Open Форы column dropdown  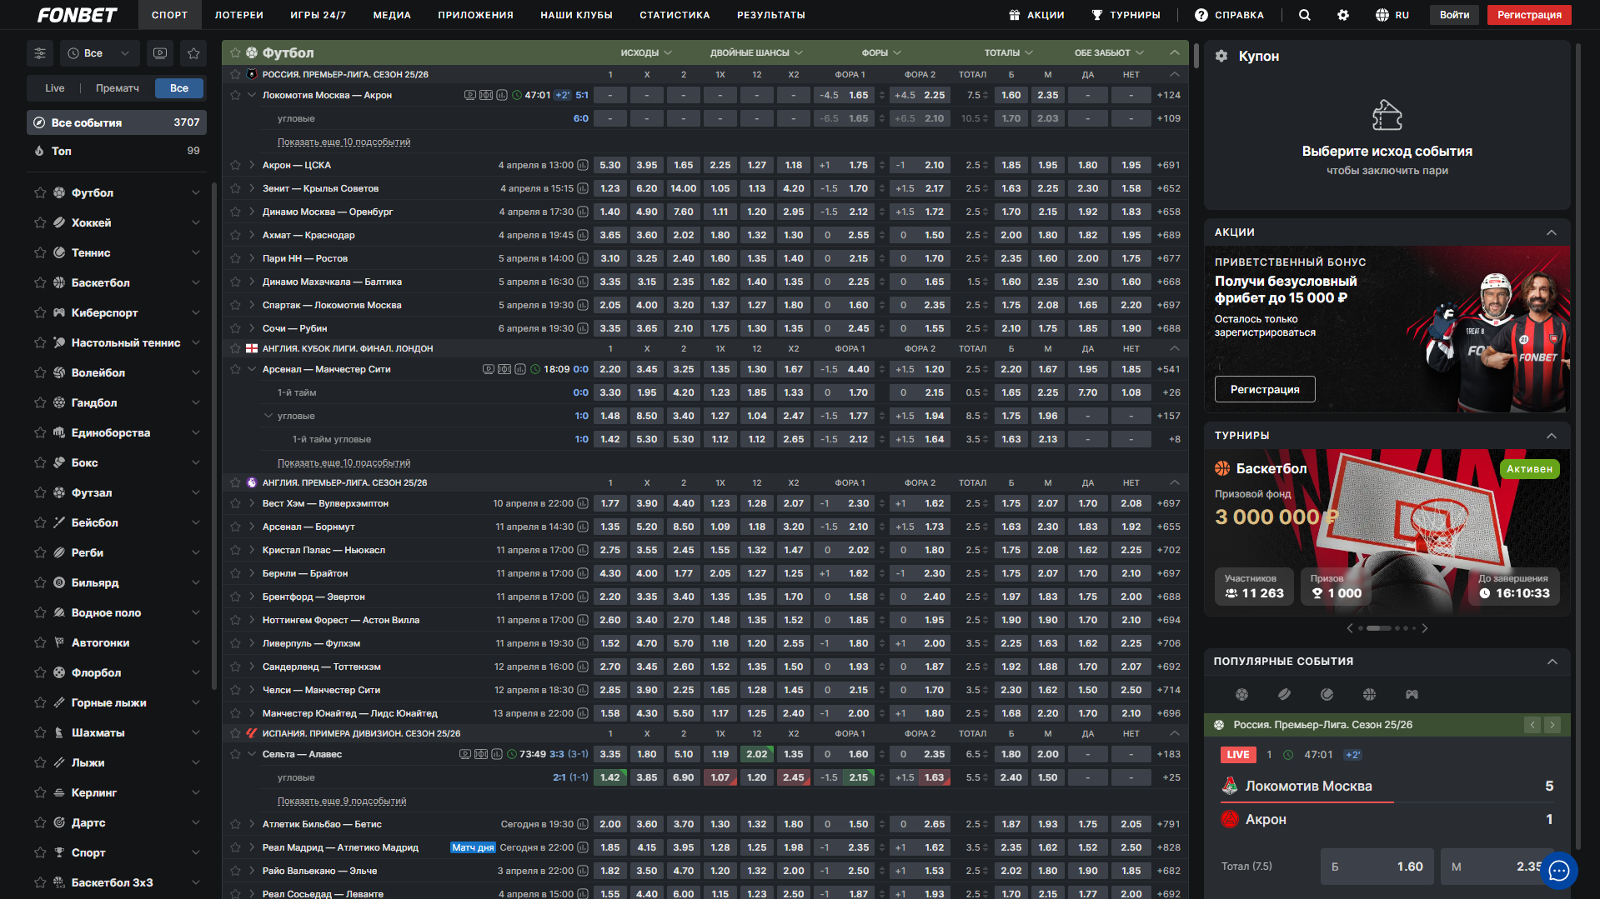coord(881,52)
